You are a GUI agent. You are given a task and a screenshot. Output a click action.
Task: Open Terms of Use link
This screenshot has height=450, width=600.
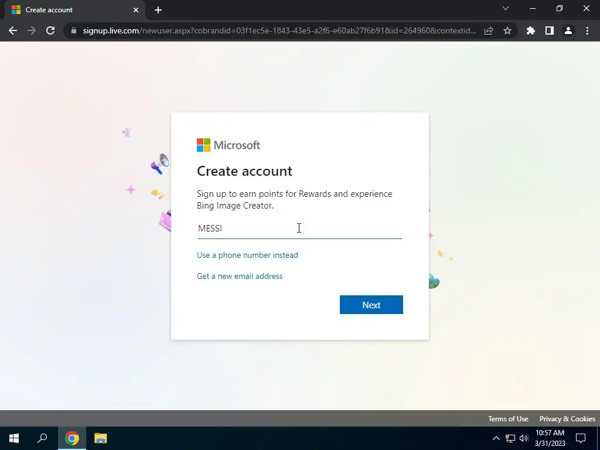pyautogui.click(x=508, y=418)
